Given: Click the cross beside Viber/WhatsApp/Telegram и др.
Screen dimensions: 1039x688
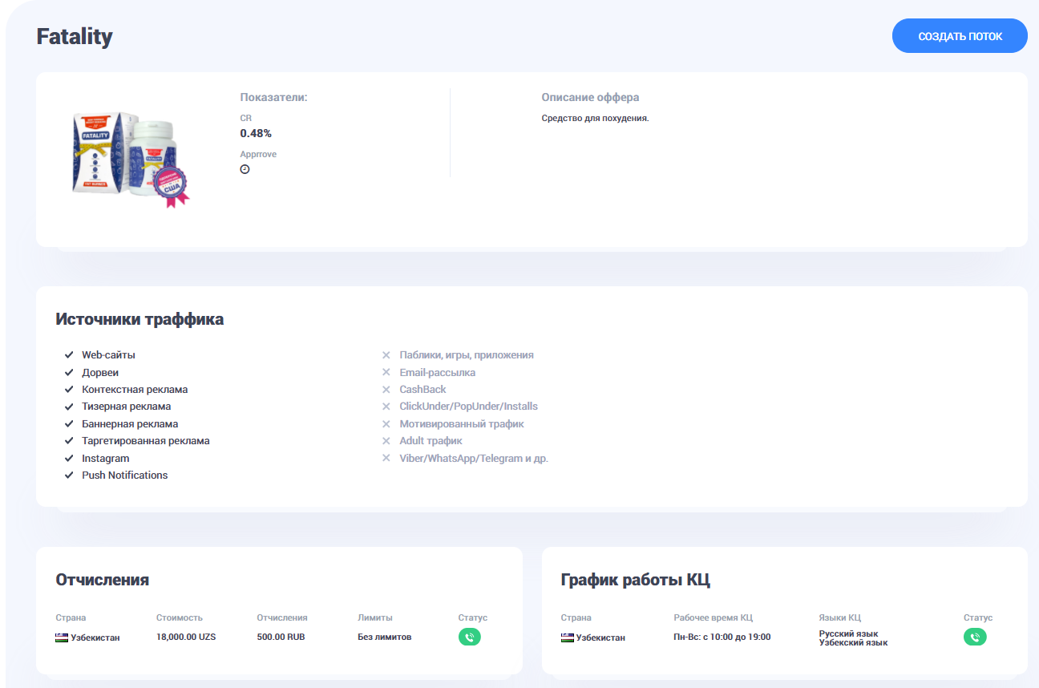Looking at the screenshot, I should pyautogui.click(x=386, y=459).
